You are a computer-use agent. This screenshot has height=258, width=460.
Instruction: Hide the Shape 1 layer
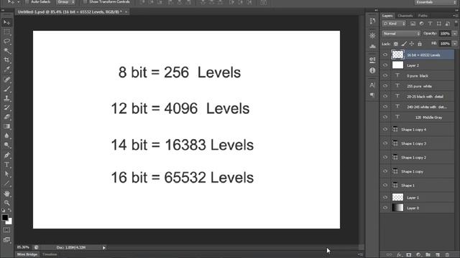[385, 186]
